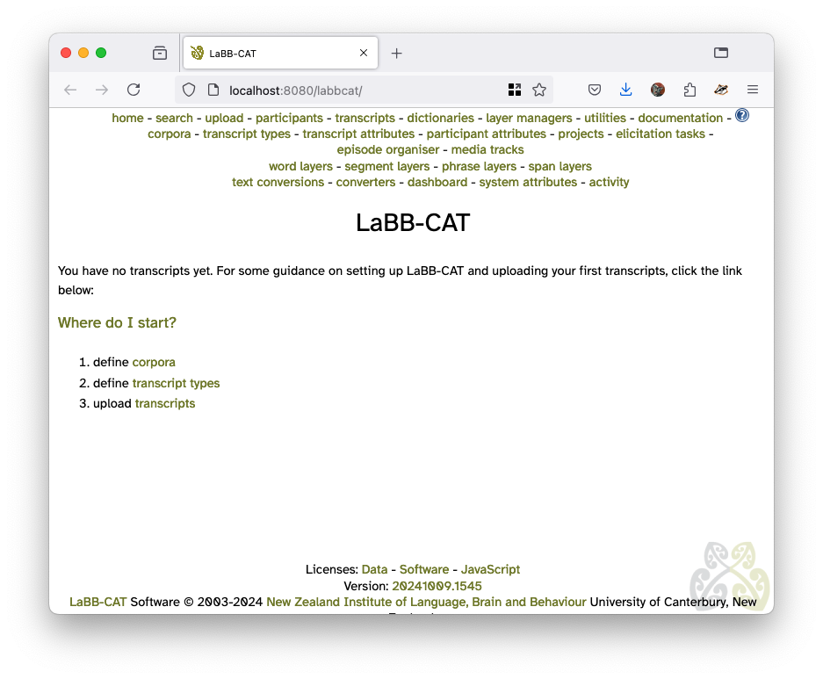Open the transcript attributes link
The height and width of the screenshot is (679, 823).
358,134
